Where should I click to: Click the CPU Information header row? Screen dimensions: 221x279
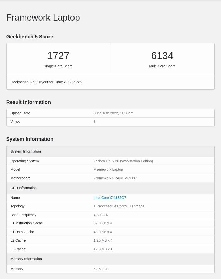pos(110,188)
